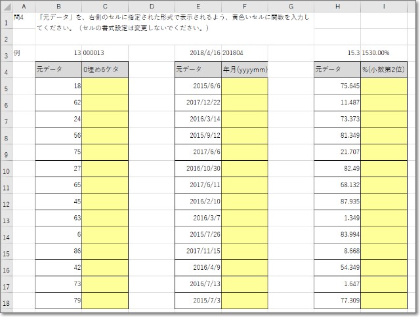Select the "問4" cell
The height and width of the screenshot is (317, 420).
pyautogui.click(x=24, y=16)
